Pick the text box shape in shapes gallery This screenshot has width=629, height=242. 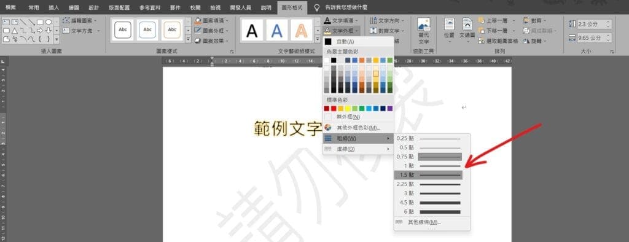(x=6, y=21)
